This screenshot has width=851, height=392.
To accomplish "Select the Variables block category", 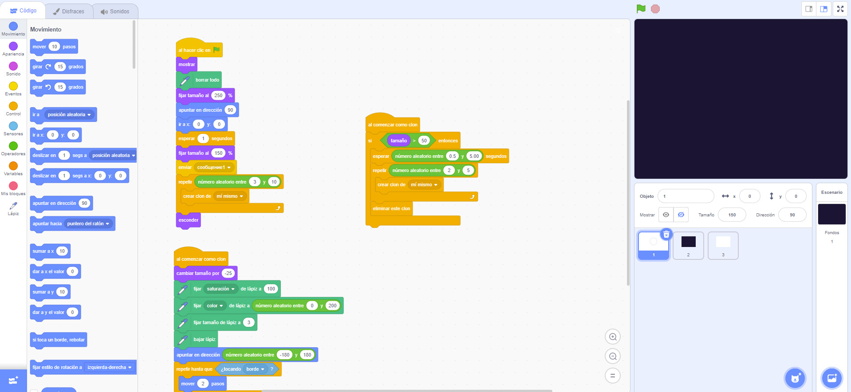I will [x=13, y=168].
